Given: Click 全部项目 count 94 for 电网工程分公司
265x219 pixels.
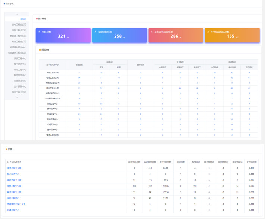Looking at the screenshot, I should 79,77.
